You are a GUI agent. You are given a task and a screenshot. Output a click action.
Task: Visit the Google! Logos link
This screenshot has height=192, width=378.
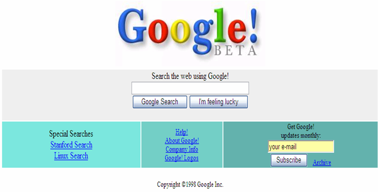point(182,158)
